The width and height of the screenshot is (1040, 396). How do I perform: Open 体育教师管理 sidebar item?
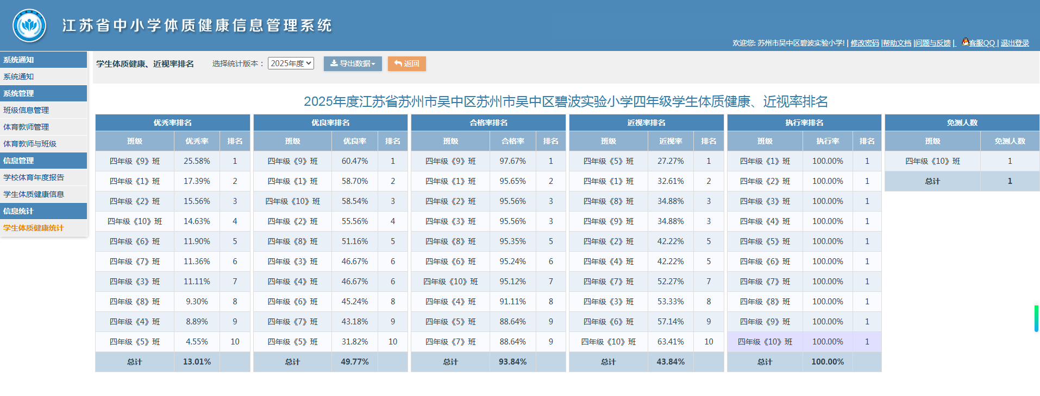tap(26, 127)
